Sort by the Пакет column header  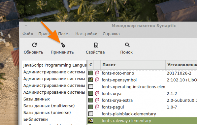tap(133, 65)
